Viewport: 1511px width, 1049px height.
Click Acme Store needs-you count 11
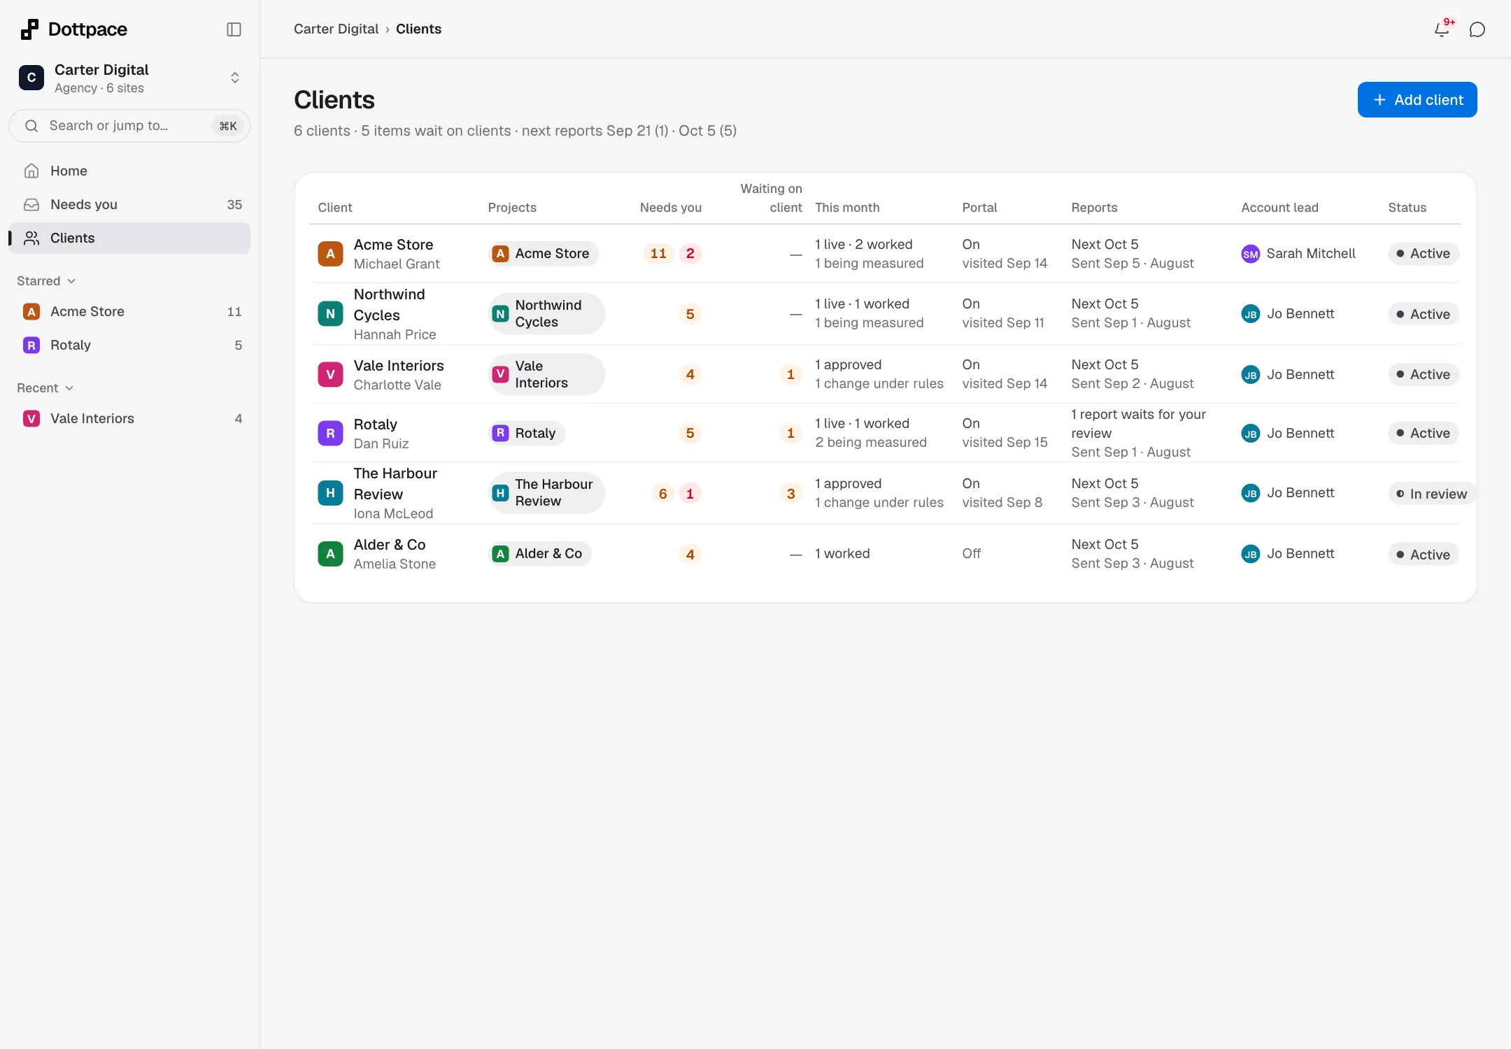click(x=658, y=253)
